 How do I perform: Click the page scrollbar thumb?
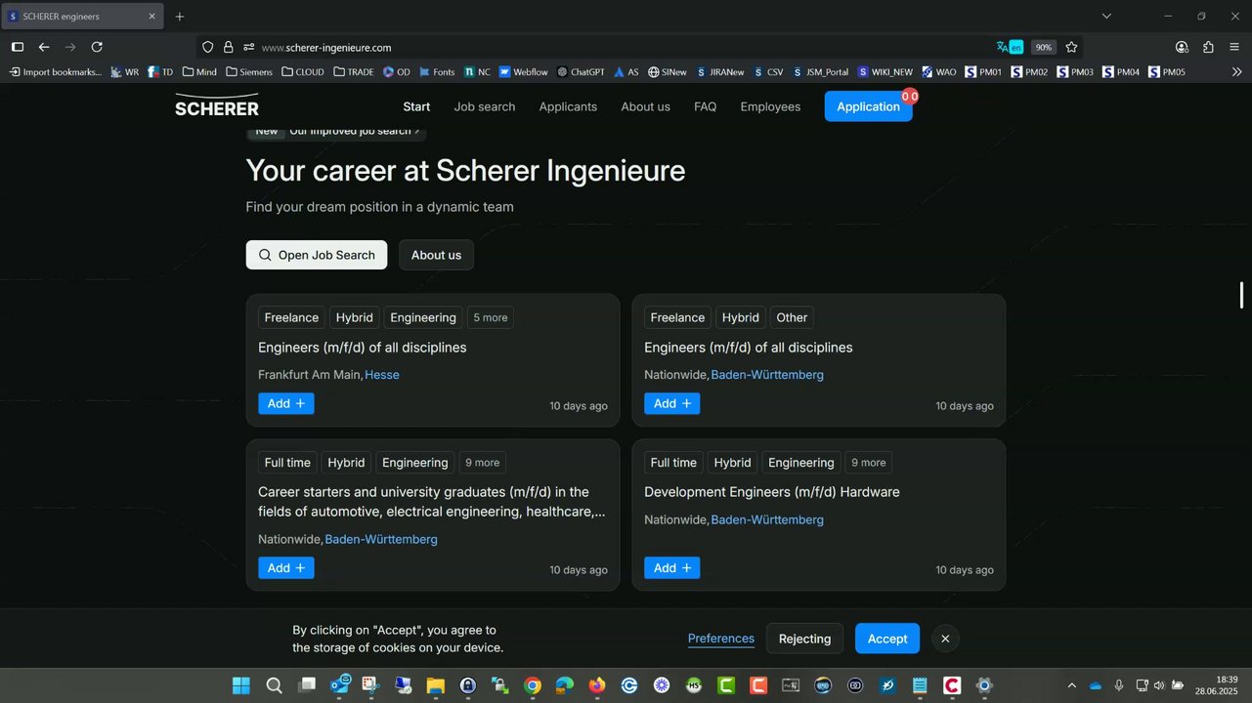[x=1242, y=295]
